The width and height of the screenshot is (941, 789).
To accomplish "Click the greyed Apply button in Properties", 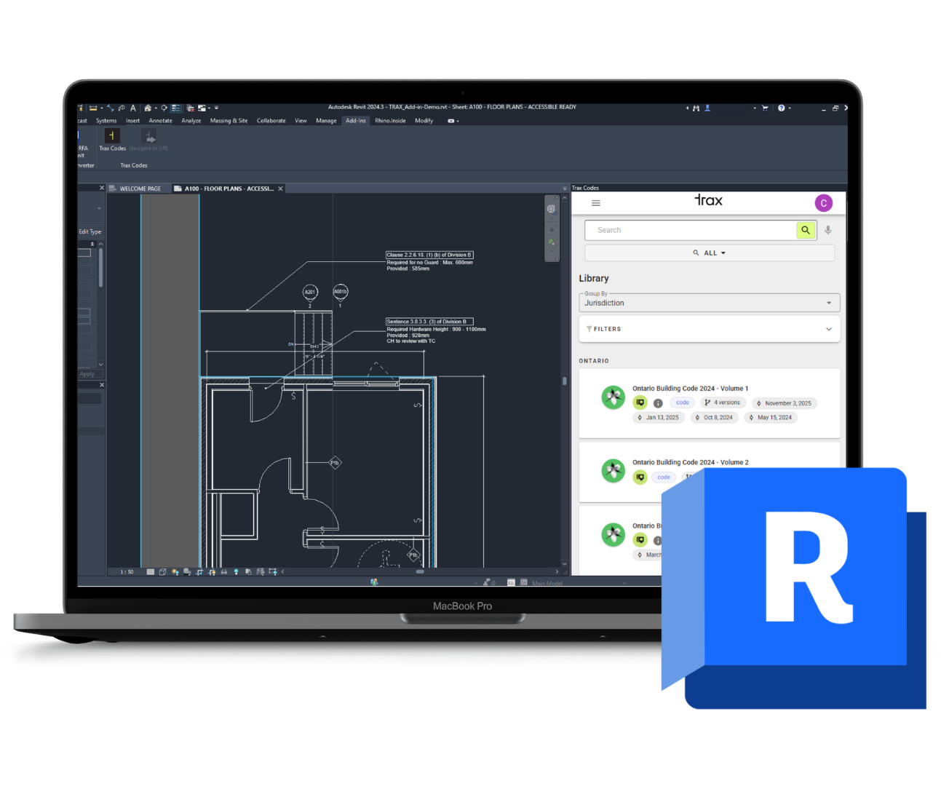I will click(89, 374).
